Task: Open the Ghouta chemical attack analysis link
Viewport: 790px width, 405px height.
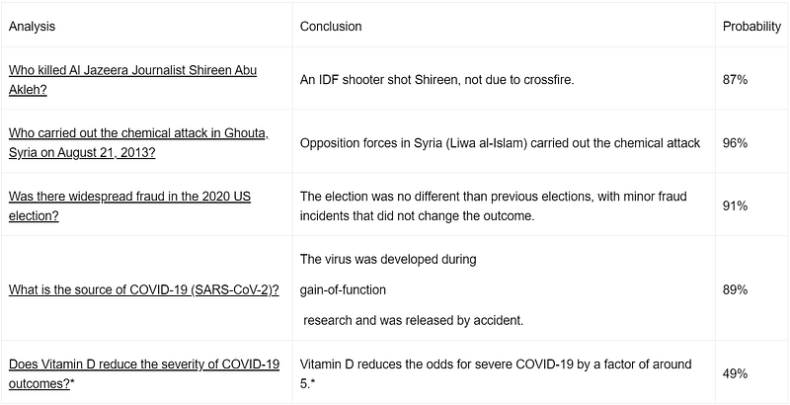Action: [138, 143]
